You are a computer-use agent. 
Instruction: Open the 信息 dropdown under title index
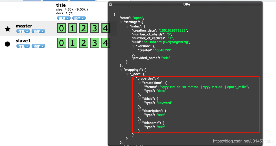[64, 18]
